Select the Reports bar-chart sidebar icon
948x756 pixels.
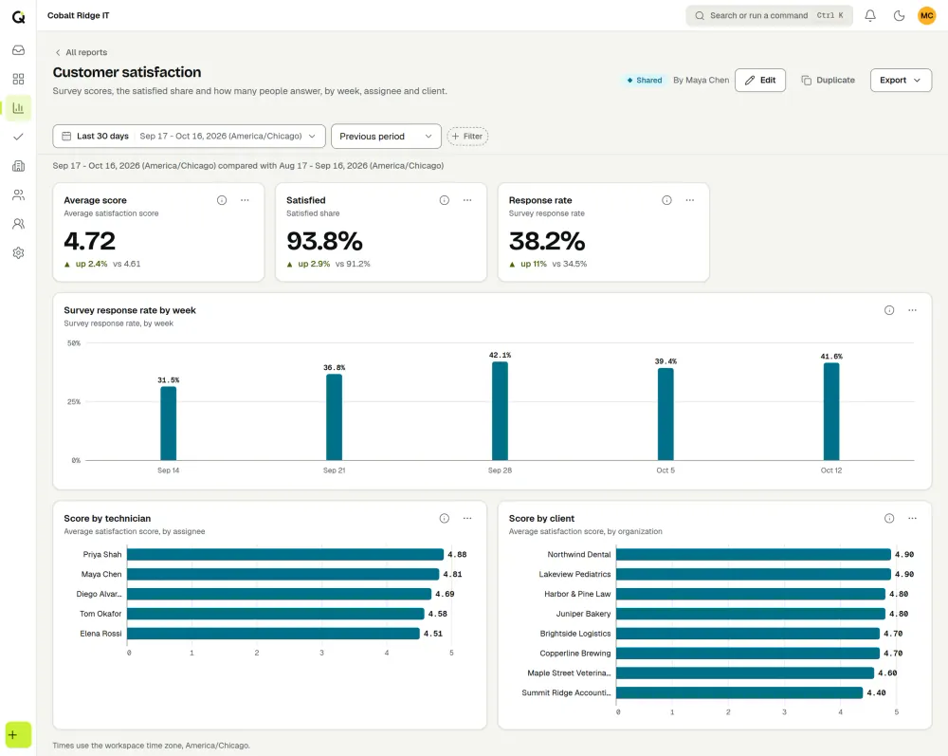18,108
